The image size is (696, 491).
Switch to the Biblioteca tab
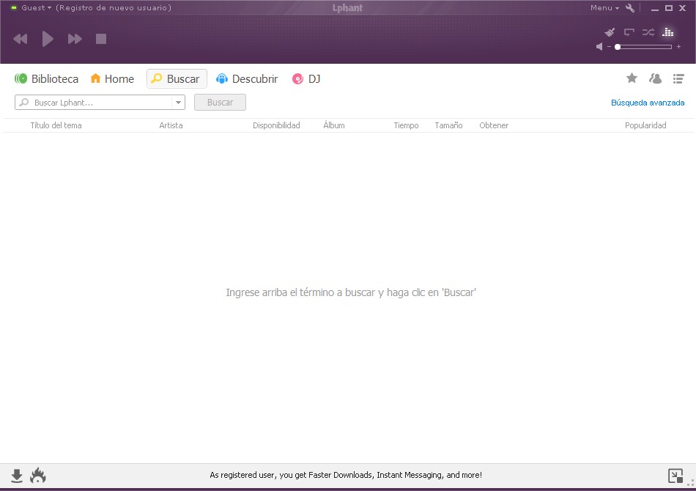(47, 79)
